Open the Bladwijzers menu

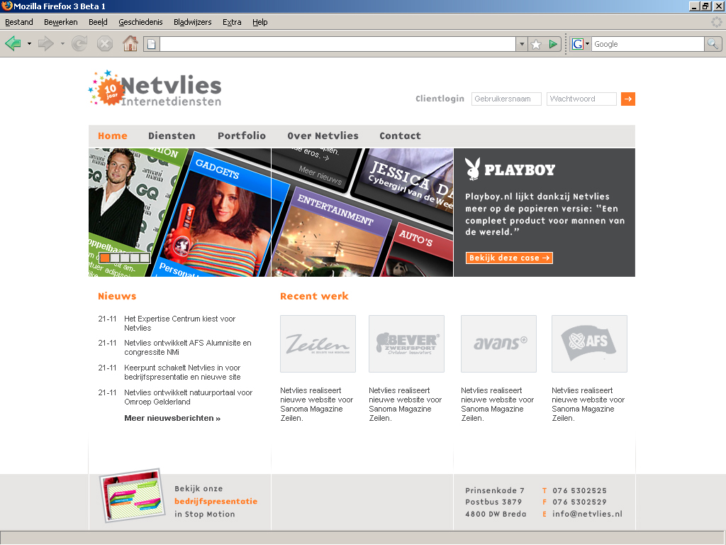pos(193,22)
